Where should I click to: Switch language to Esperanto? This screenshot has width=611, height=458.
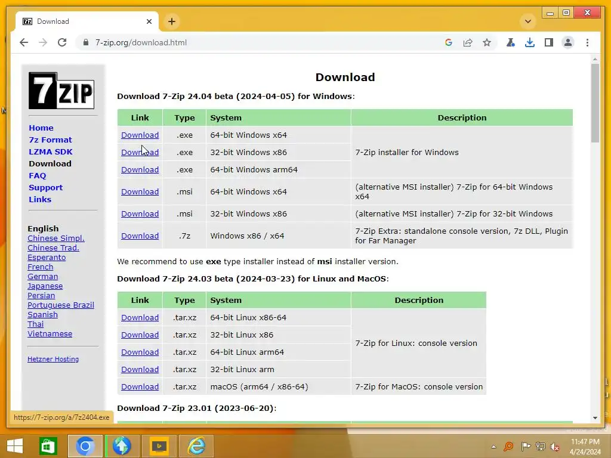[47, 258]
